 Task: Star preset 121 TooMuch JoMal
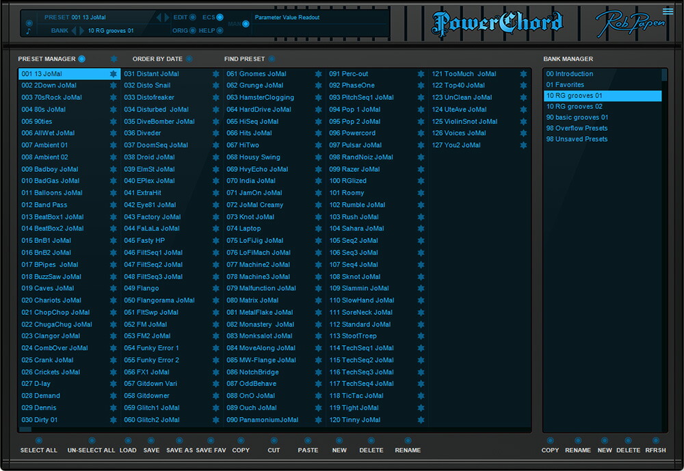(523, 74)
